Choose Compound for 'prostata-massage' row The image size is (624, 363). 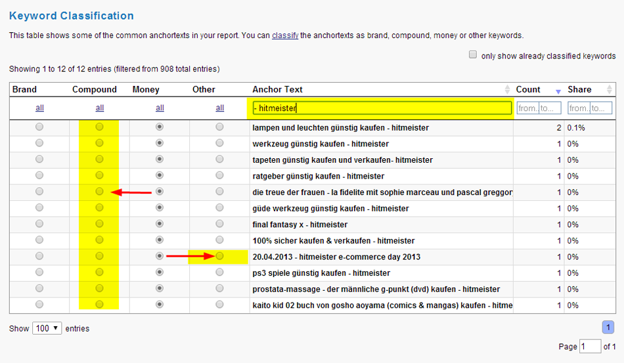pyautogui.click(x=99, y=288)
